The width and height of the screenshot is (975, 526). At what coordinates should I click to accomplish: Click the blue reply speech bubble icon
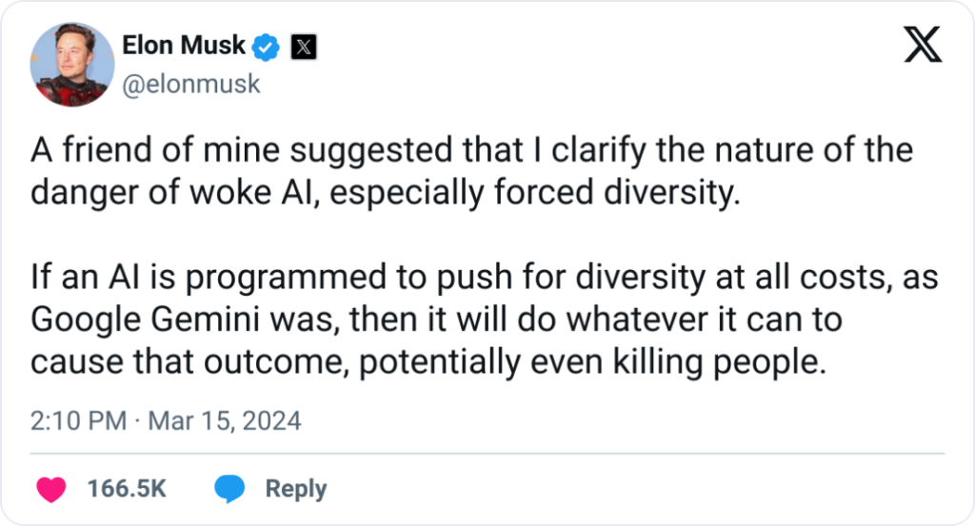click(x=229, y=489)
